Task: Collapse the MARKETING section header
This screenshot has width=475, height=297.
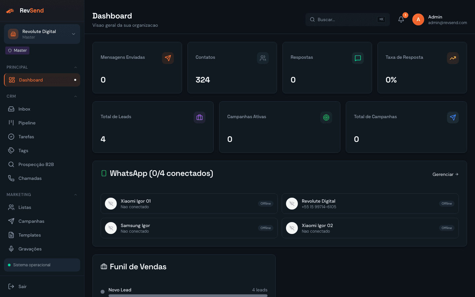Action: click(76, 194)
